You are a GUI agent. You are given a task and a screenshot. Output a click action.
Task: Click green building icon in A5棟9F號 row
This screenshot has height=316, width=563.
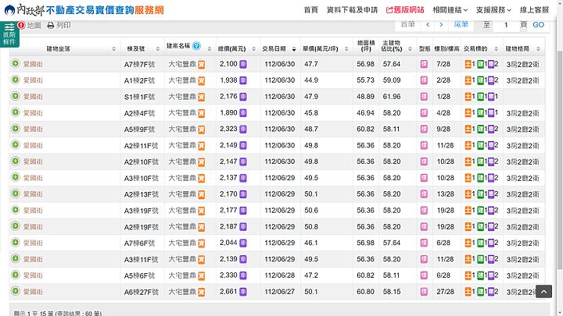[480, 129]
